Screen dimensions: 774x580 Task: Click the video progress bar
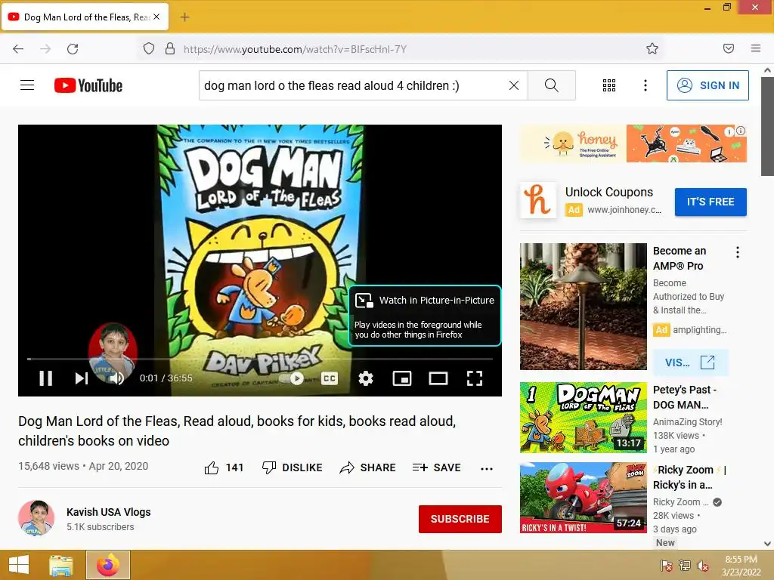point(260,359)
